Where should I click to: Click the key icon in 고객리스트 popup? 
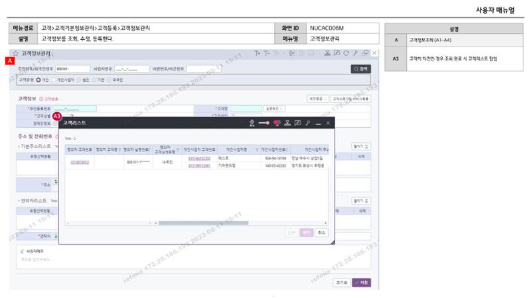tap(307, 123)
